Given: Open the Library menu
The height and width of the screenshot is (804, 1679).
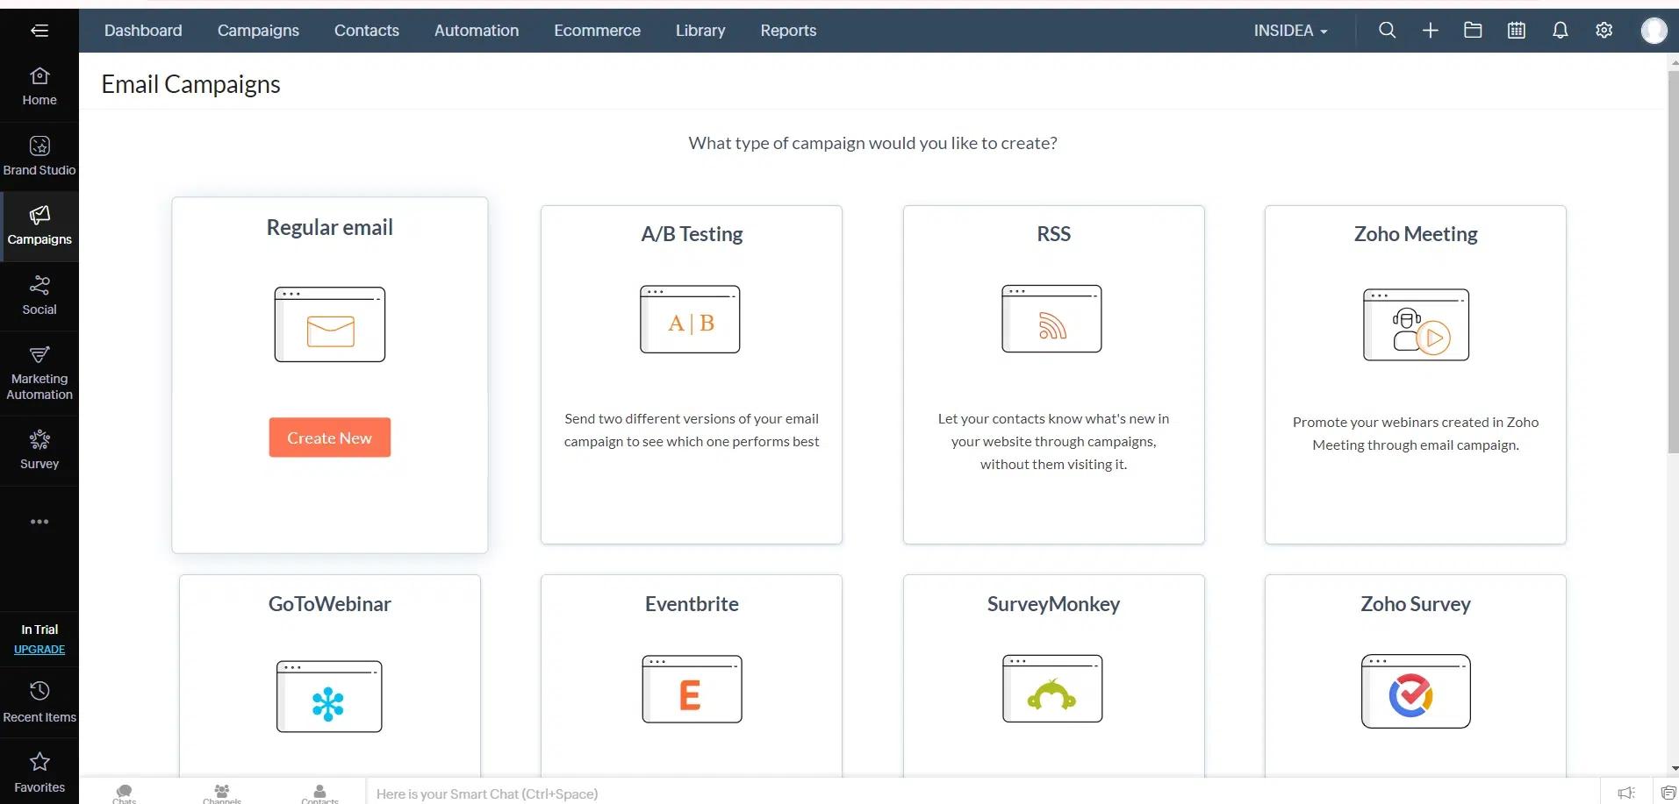Looking at the screenshot, I should click(700, 31).
